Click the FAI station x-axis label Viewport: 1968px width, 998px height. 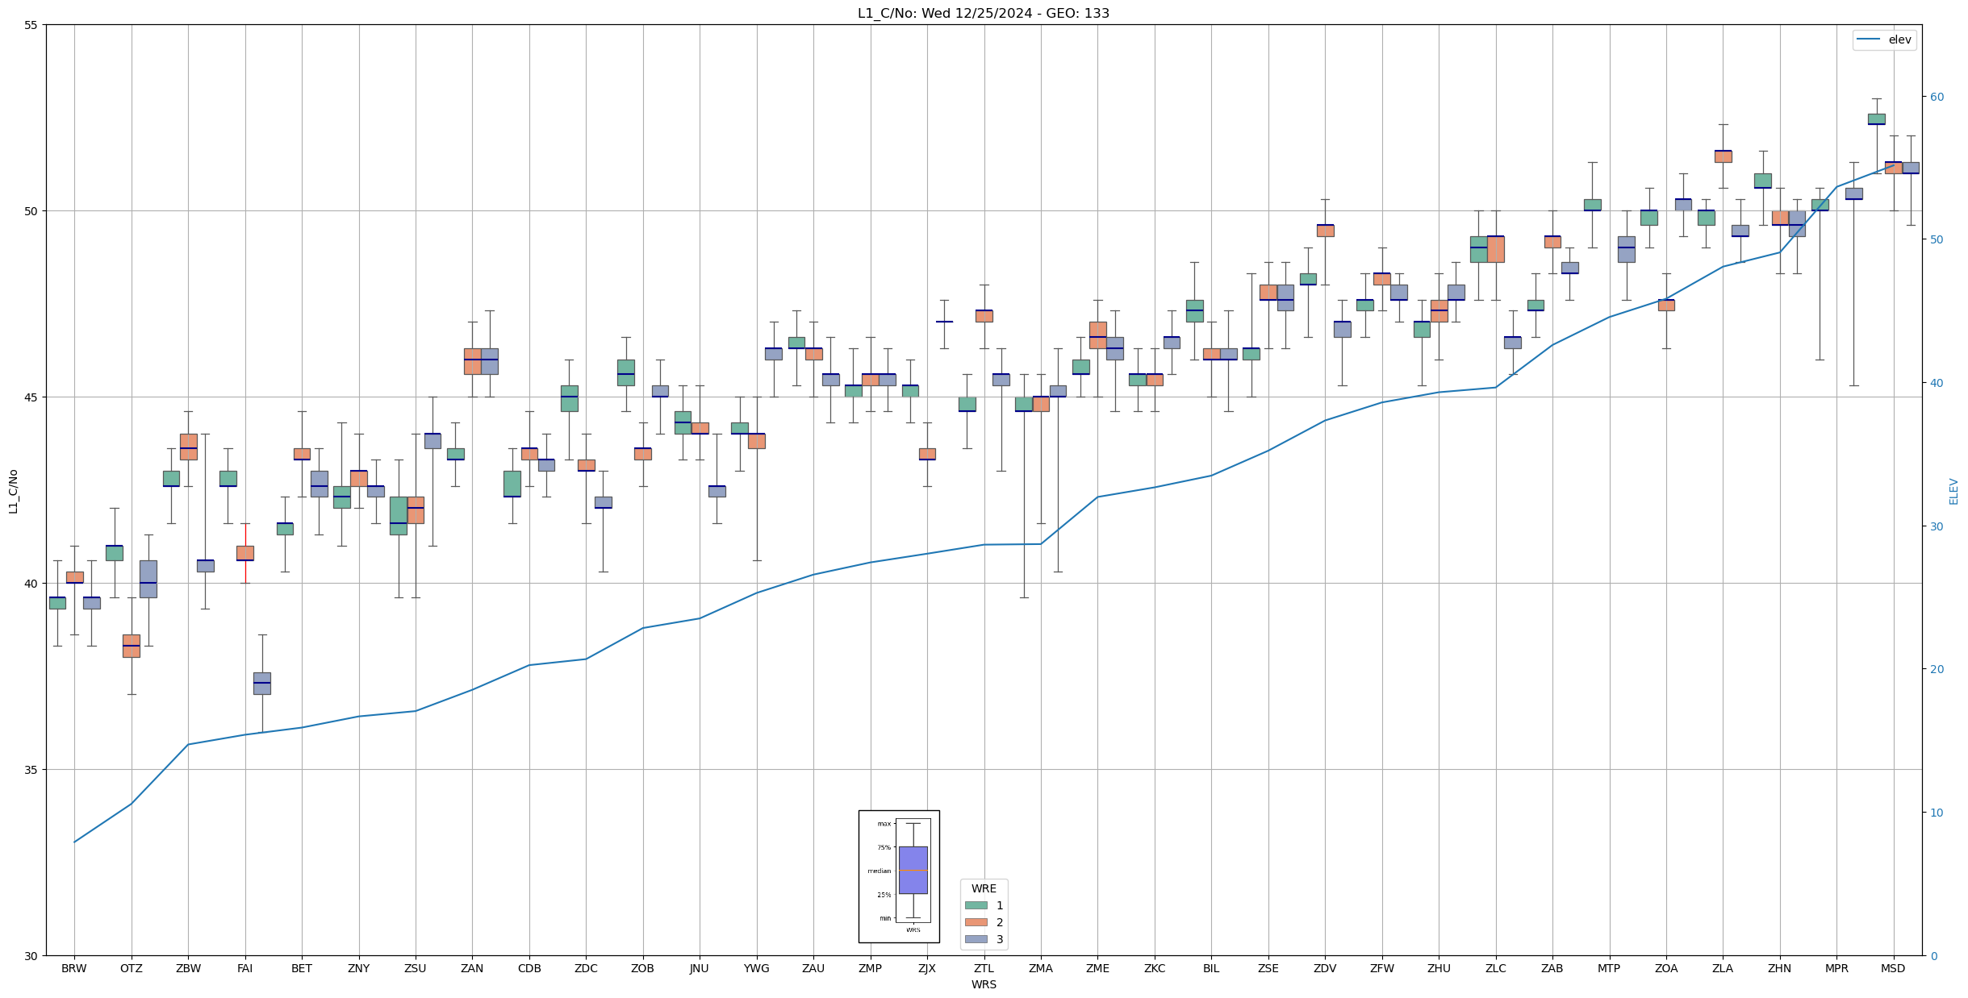click(244, 968)
